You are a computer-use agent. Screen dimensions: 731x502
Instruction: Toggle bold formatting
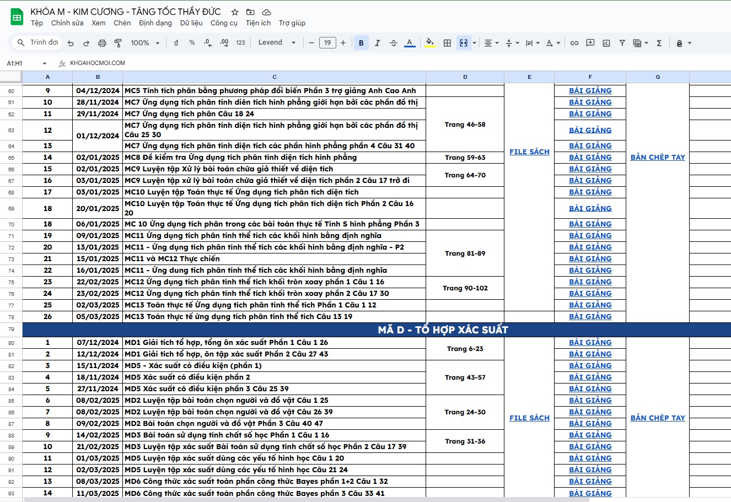361,43
